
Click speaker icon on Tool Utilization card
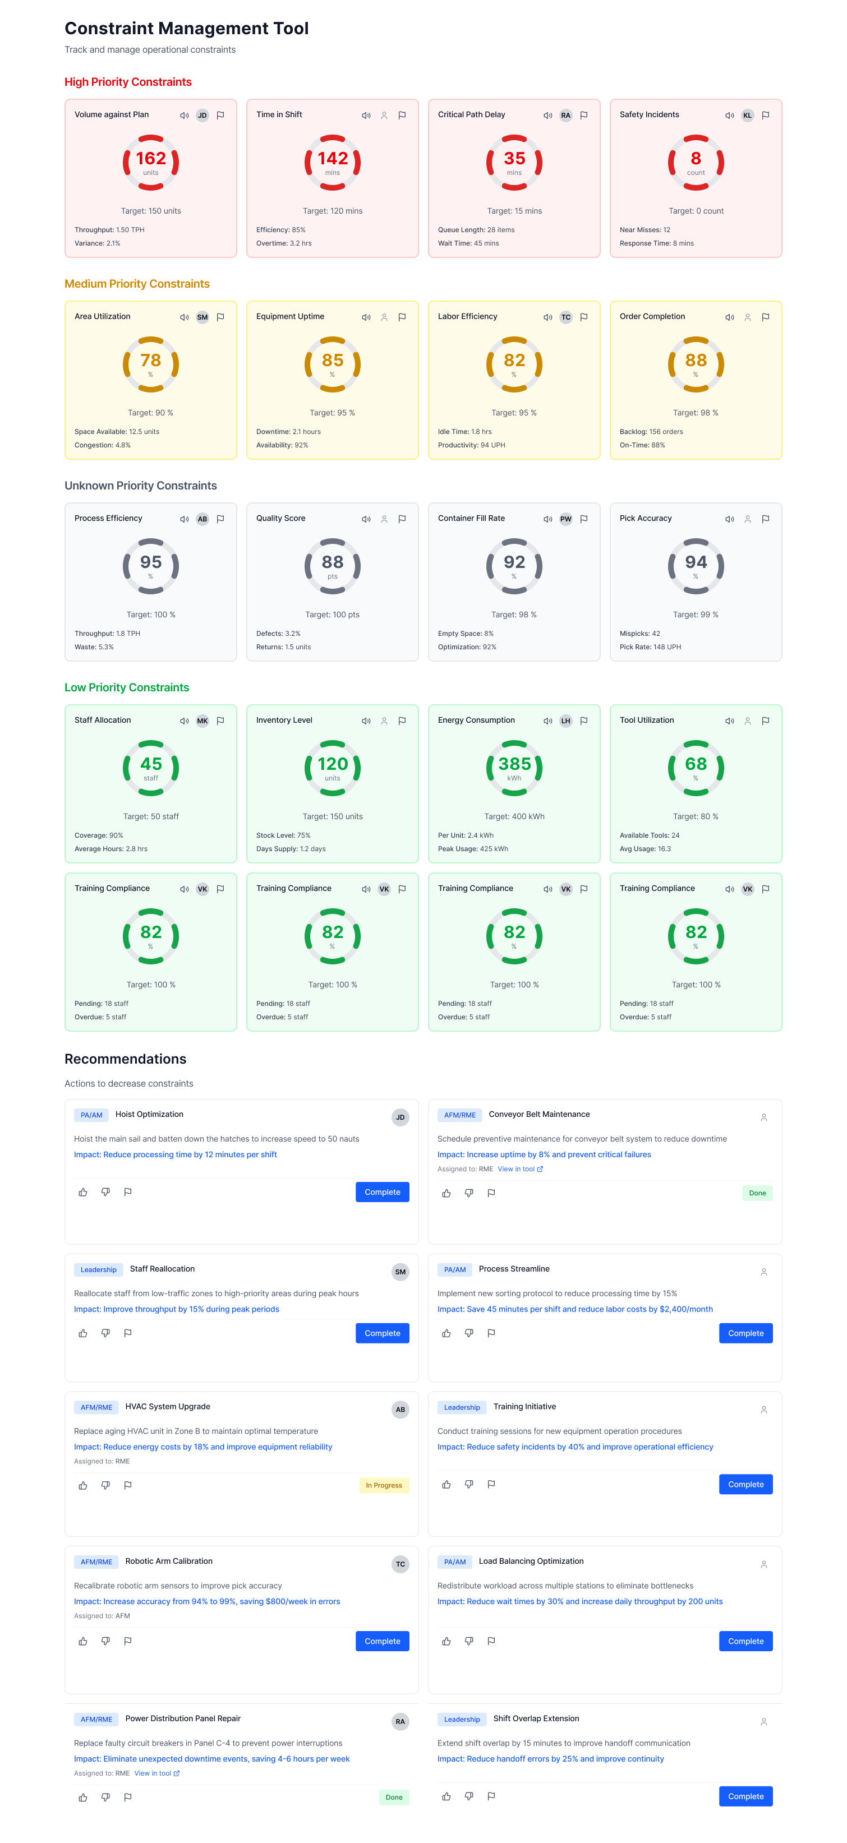pyautogui.click(x=730, y=720)
